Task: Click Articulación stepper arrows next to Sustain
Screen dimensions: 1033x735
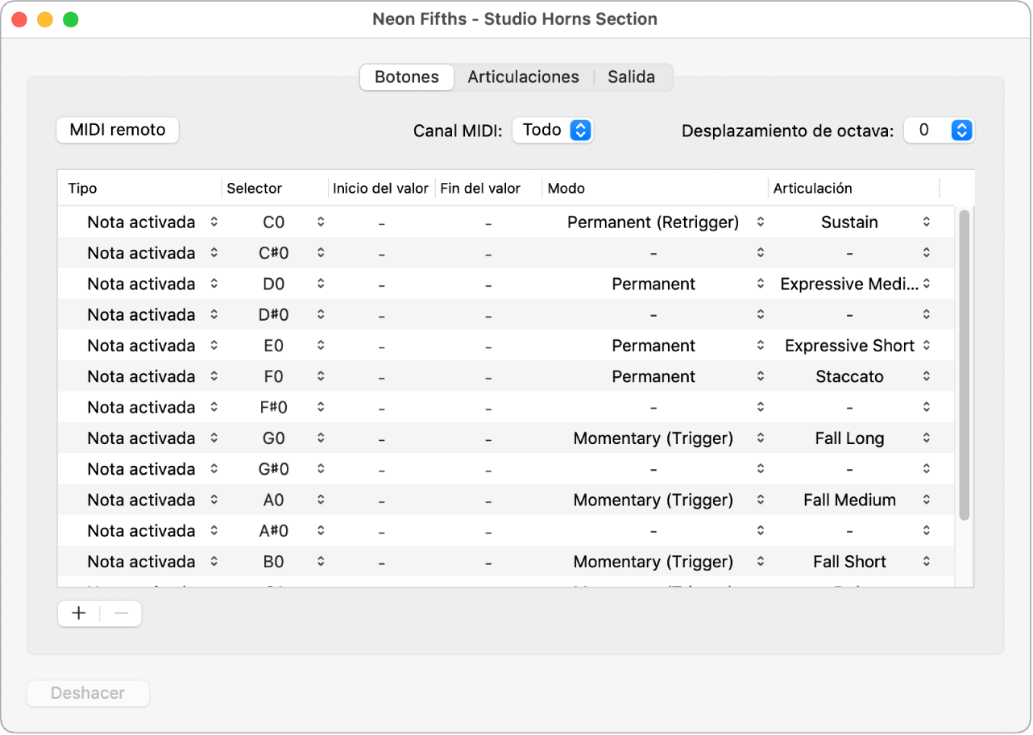Action: pos(927,222)
